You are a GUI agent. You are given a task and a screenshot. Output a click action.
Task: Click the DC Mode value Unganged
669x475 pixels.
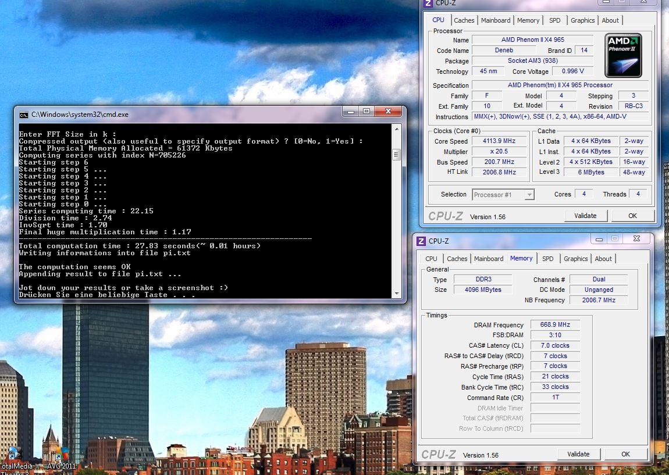coord(599,290)
